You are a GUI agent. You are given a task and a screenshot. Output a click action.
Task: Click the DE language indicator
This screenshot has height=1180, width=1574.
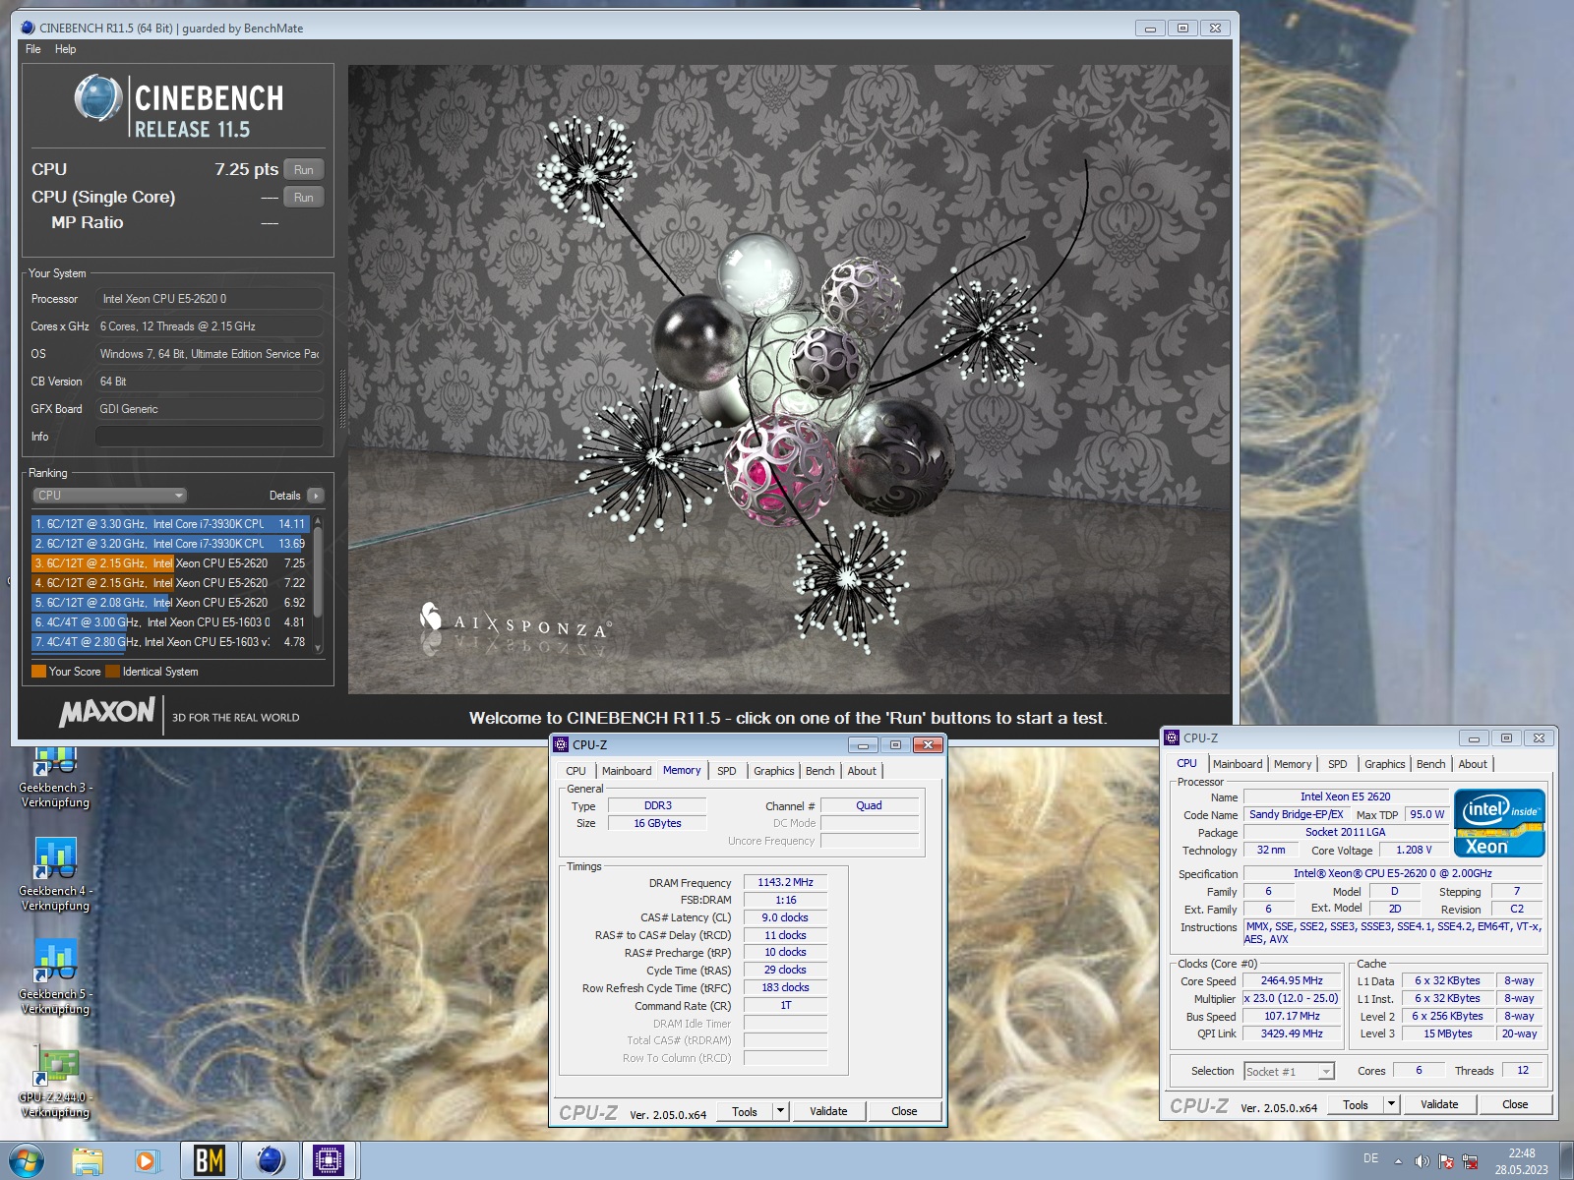1370,1159
